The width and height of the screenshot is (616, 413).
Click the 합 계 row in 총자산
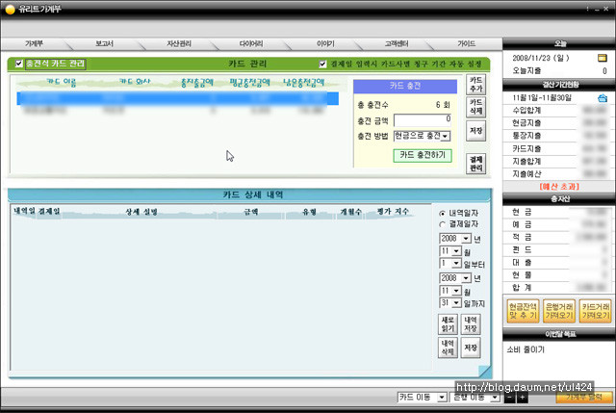click(x=559, y=287)
